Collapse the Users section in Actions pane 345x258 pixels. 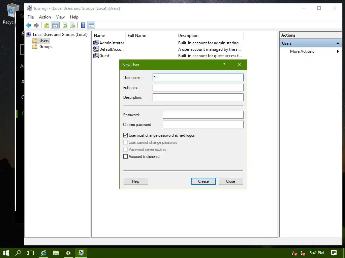(x=338, y=43)
